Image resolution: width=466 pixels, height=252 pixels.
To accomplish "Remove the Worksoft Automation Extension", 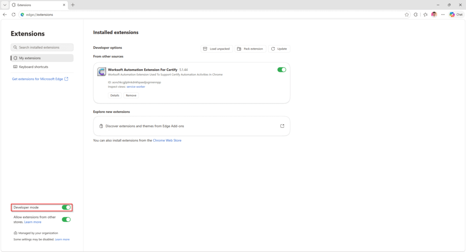I will (x=131, y=96).
